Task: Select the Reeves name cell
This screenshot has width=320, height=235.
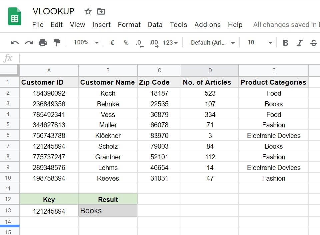Action: (x=108, y=178)
